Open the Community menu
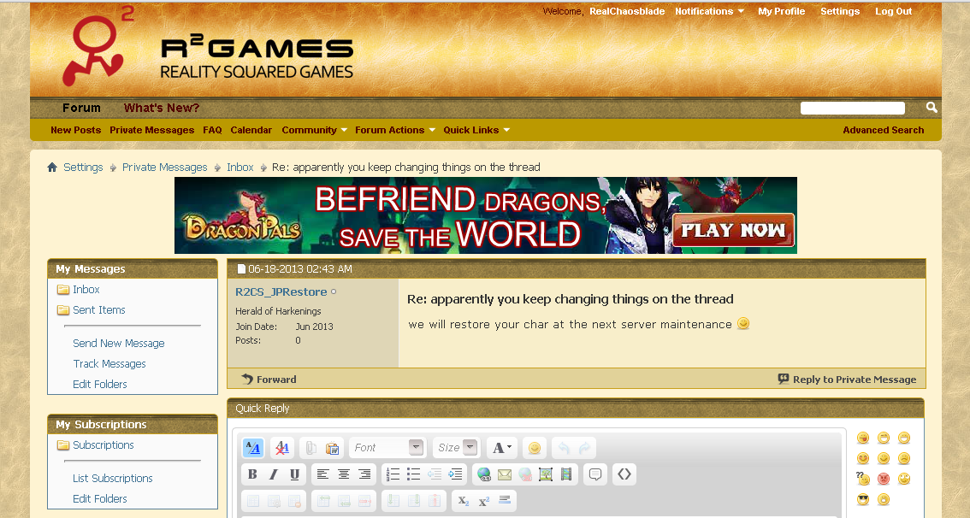 tap(314, 130)
